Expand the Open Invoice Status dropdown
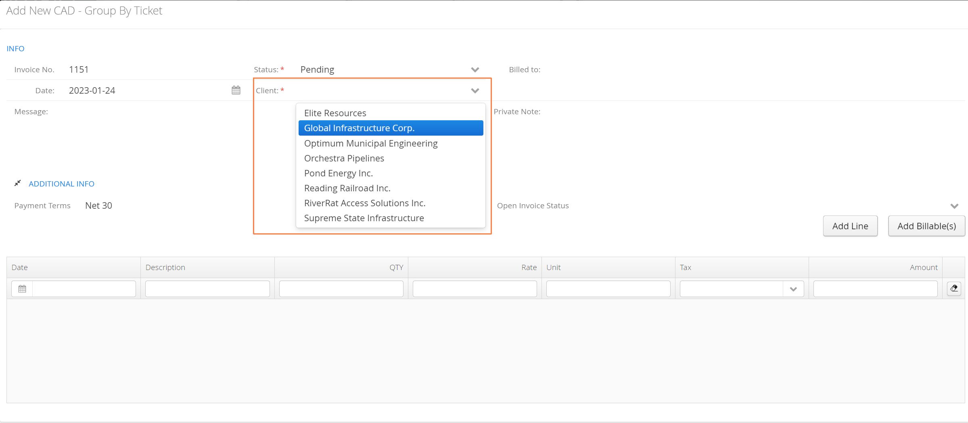Image resolution: width=968 pixels, height=423 pixels. (x=954, y=206)
